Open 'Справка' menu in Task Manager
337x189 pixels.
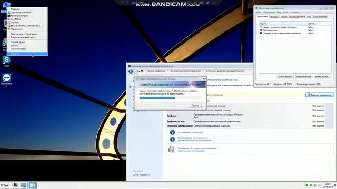(294, 12)
